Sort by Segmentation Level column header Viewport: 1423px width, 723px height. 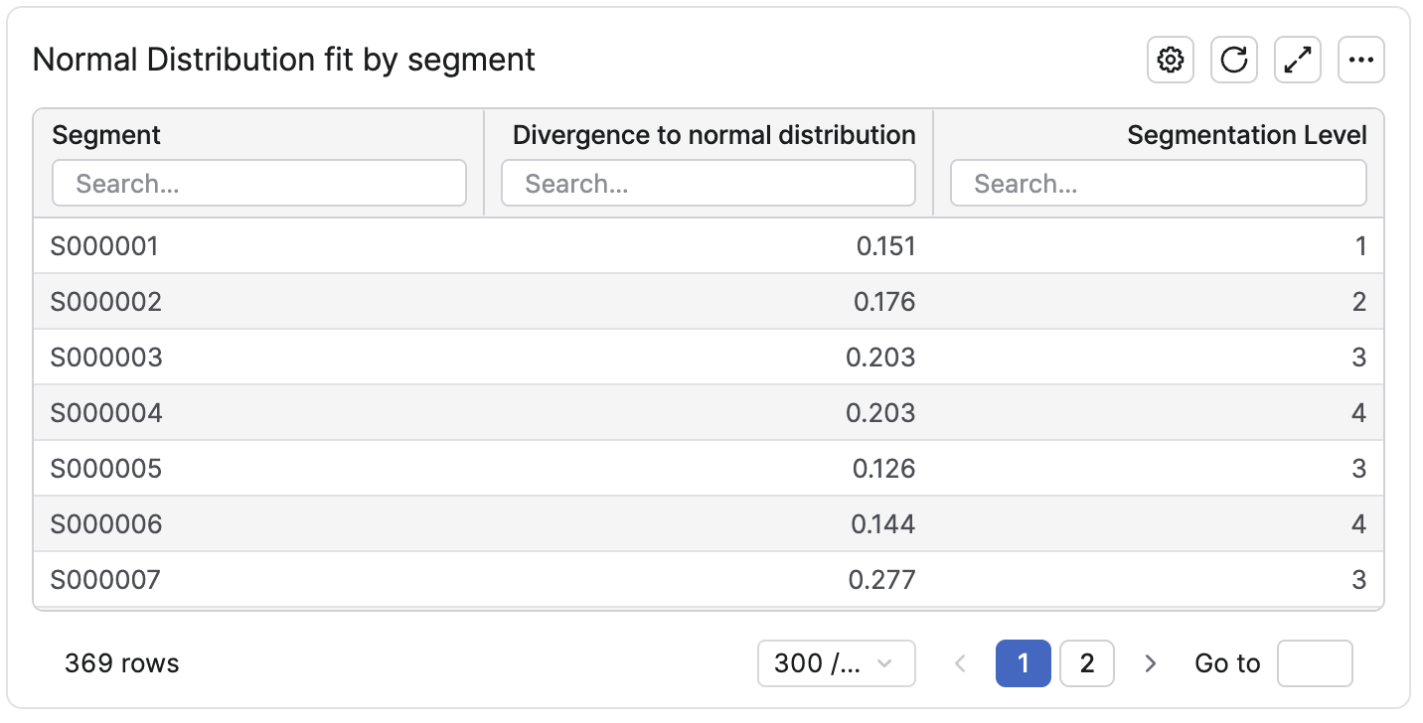1246,135
